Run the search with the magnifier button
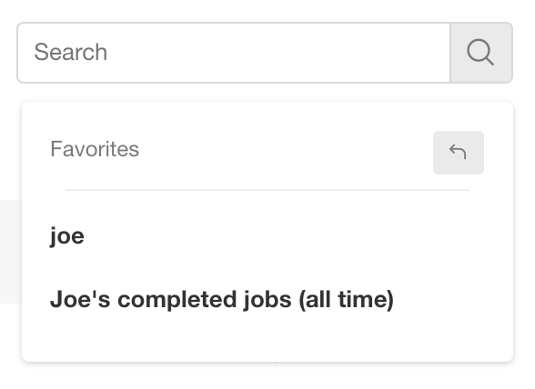The image size is (535, 389). click(x=481, y=53)
